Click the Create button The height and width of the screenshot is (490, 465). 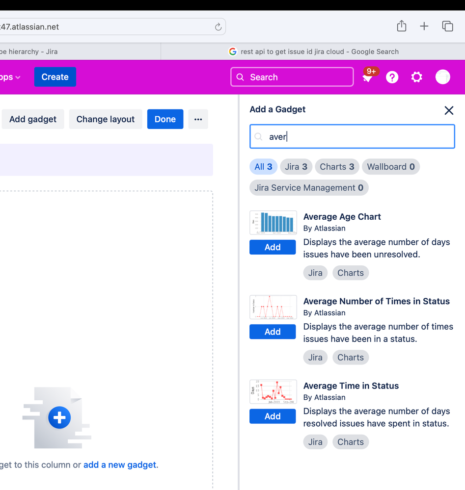[x=55, y=77]
